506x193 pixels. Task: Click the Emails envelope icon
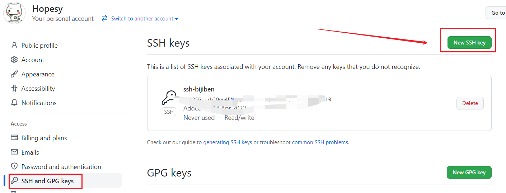coord(14,152)
